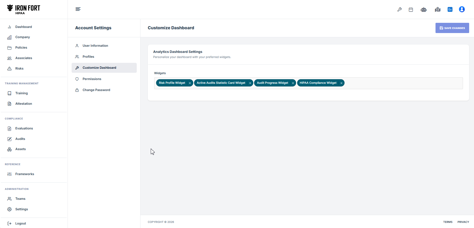Click the Save Changes button
Screen dimensions: 474x228
(x=452, y=28)
